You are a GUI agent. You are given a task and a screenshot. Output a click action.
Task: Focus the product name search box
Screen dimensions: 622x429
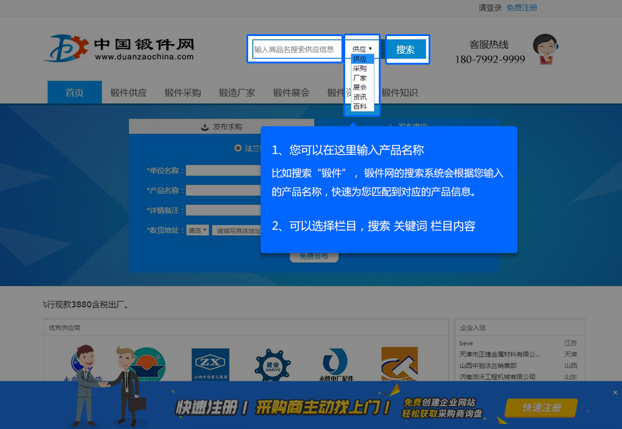tap(296, 48)
